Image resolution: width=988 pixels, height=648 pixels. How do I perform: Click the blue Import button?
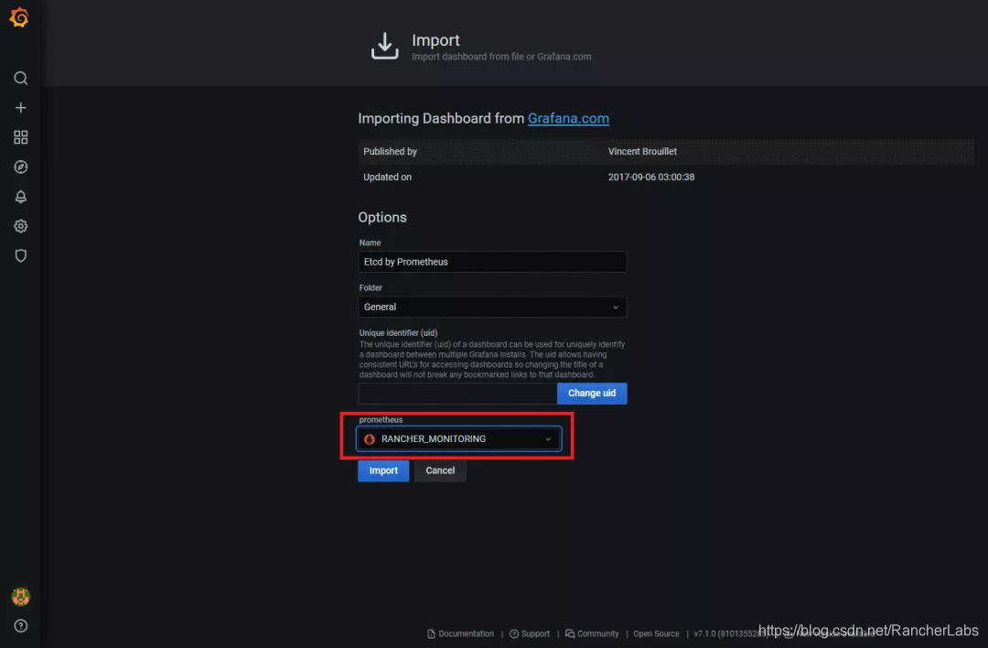pyautogui.click(x=383, y=470)
